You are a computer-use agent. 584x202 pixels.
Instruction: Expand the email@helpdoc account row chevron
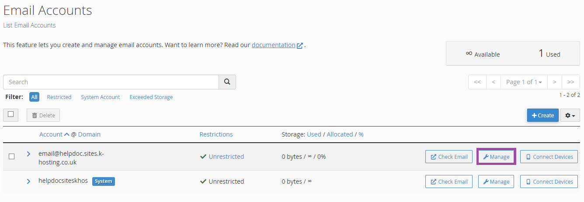28,154
